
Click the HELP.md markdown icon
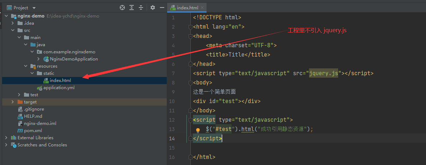coord(20,116)
